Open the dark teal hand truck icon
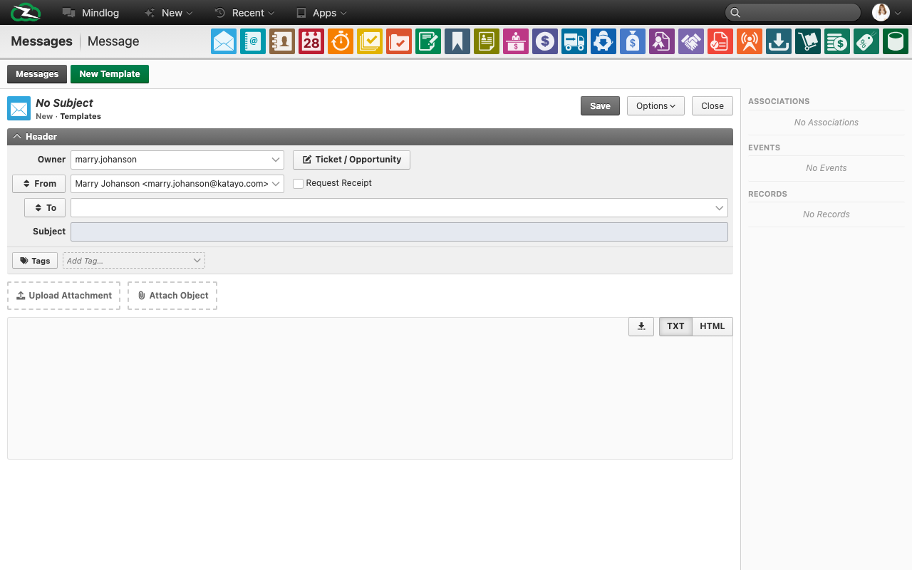Image resolution: width=912 pixels, height=570 pixels. click(808, 41)
